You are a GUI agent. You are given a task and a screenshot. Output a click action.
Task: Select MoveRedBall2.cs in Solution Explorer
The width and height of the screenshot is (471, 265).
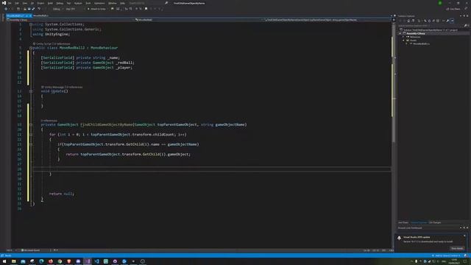421,43
